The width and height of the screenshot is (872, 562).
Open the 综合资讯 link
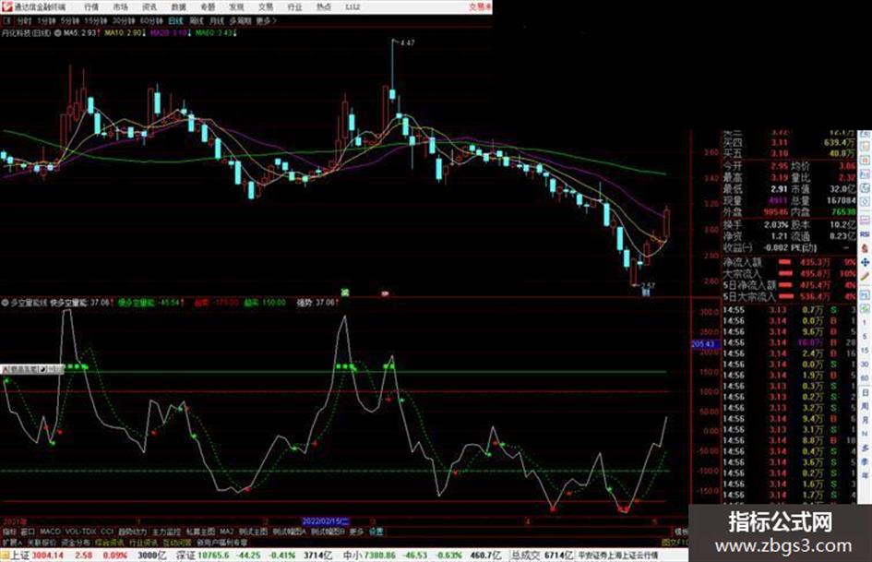click(x=110, y=543)
